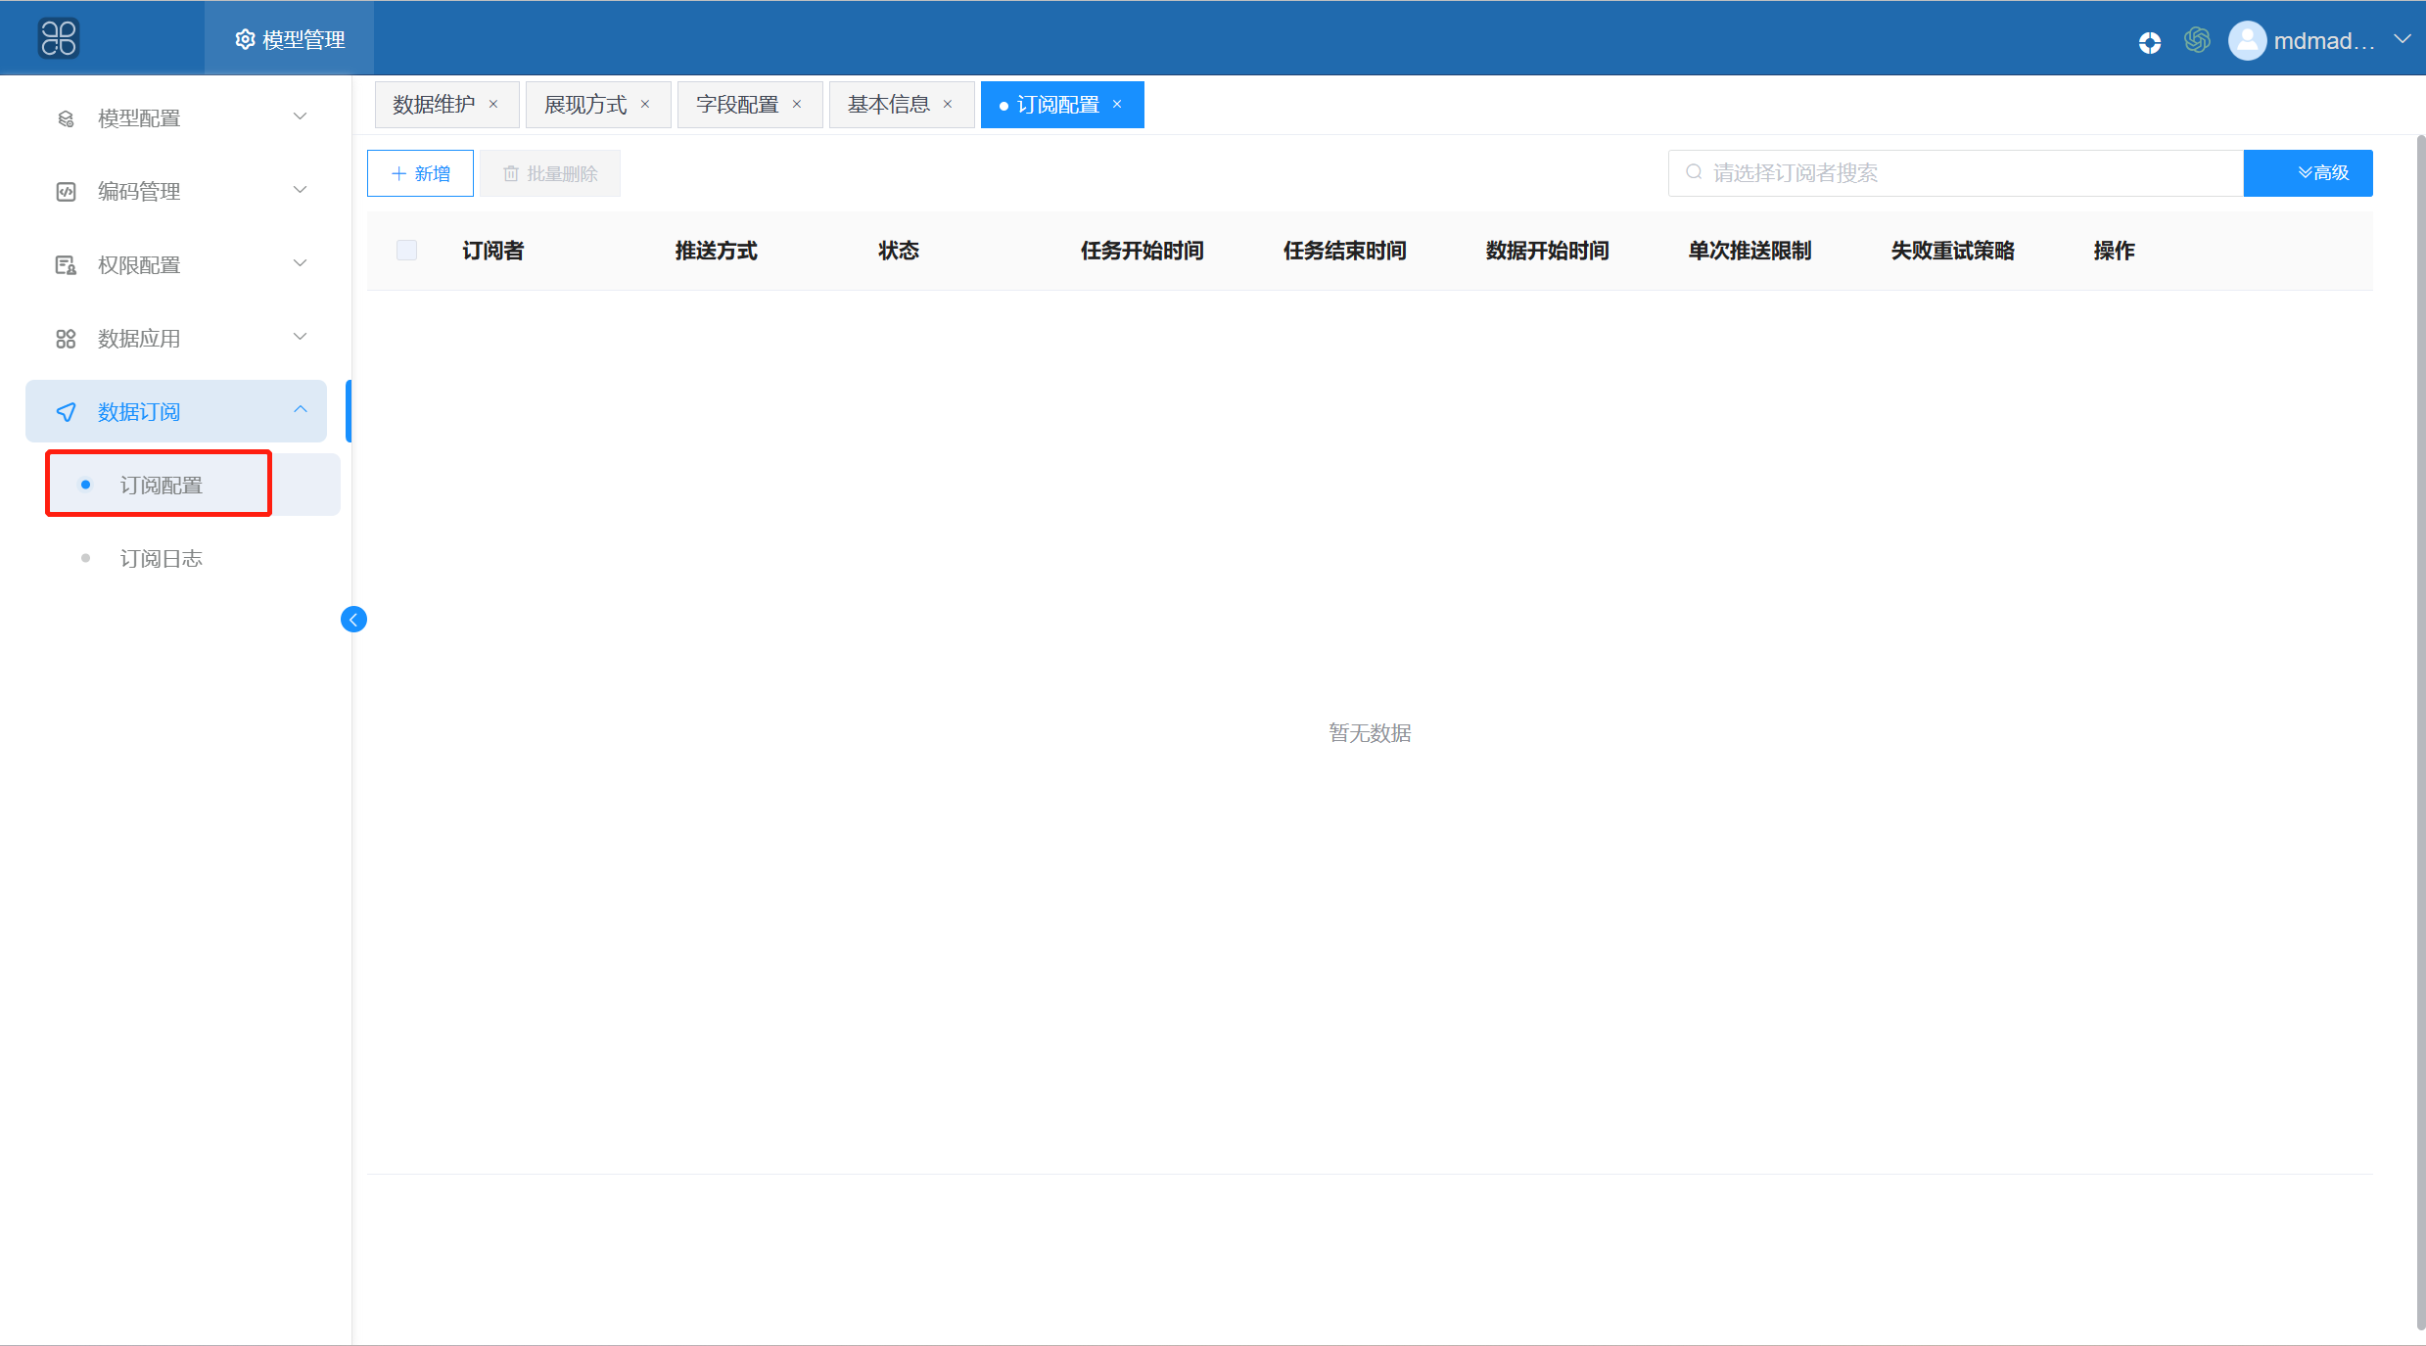Expand the mdmad user dropdown arrow
2426x1346 pixels.
tap(2403, 39)
